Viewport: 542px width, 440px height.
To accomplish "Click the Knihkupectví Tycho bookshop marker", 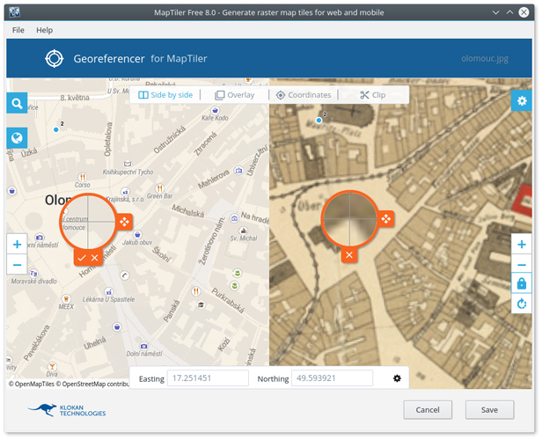I will click(x=128, y=164).
